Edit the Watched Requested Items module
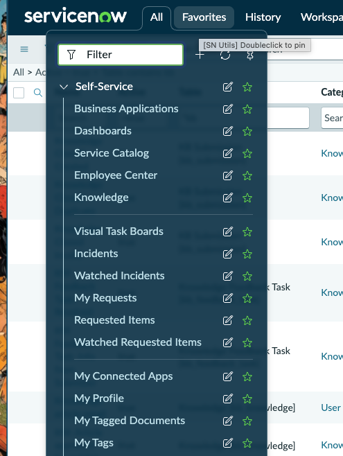This screenshot has height=456, width=343. (x=227, y=342)
